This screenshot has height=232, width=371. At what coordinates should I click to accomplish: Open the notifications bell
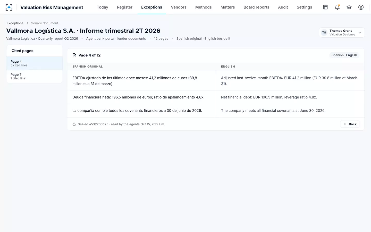pos(337,7)
